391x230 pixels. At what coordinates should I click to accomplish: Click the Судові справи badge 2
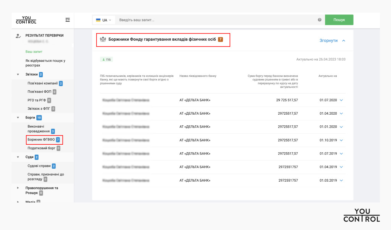coord(54,166)
